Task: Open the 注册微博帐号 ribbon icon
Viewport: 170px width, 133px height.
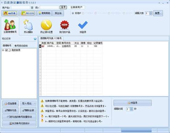Action: click(x=10, y=26)
